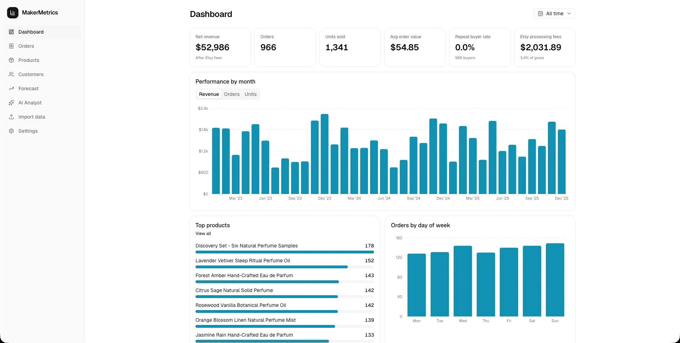Screen dimensions: 680x343
Task: Click Orange Blossom Linen Natural Perfume Mist
Action: click(x=245, y=320)
